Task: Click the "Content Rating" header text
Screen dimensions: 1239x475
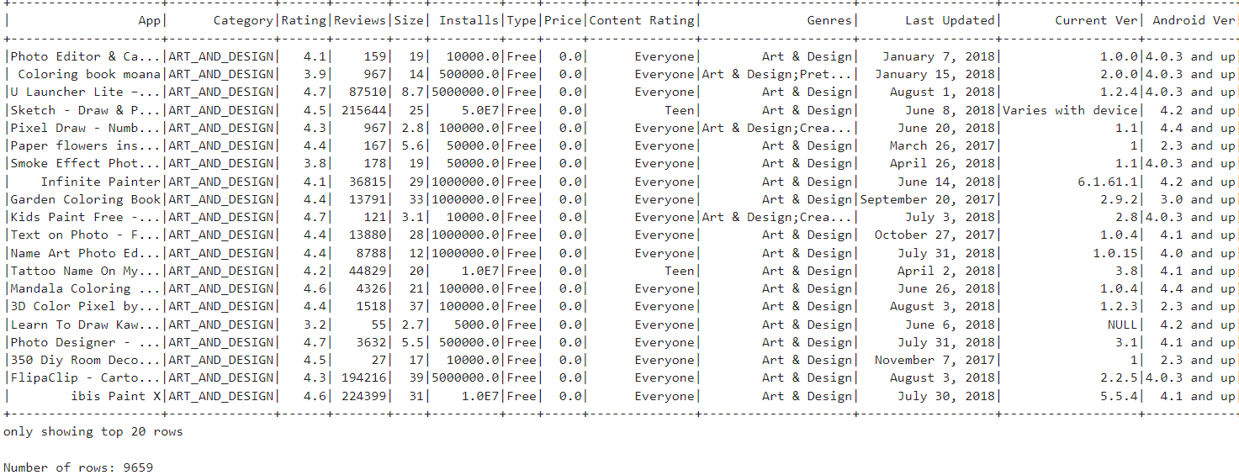Action: pos(642,21)
